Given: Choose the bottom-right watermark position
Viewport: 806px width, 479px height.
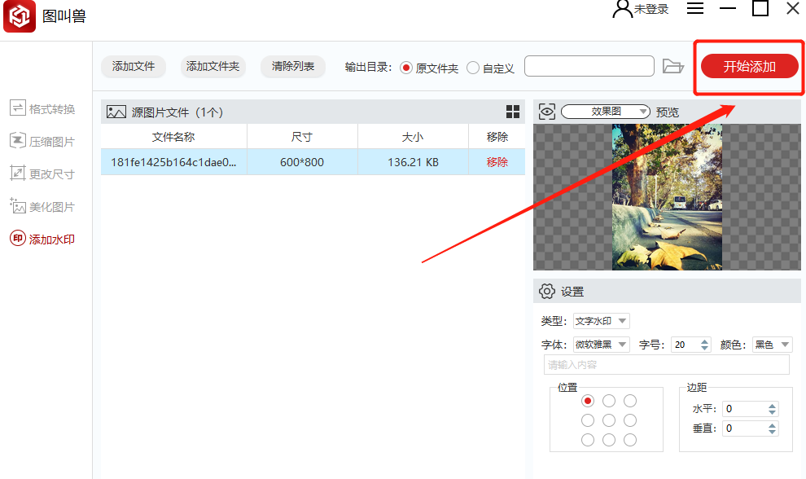Looking at the screenshot, I should pyautogui.click(x=630, y=440).
